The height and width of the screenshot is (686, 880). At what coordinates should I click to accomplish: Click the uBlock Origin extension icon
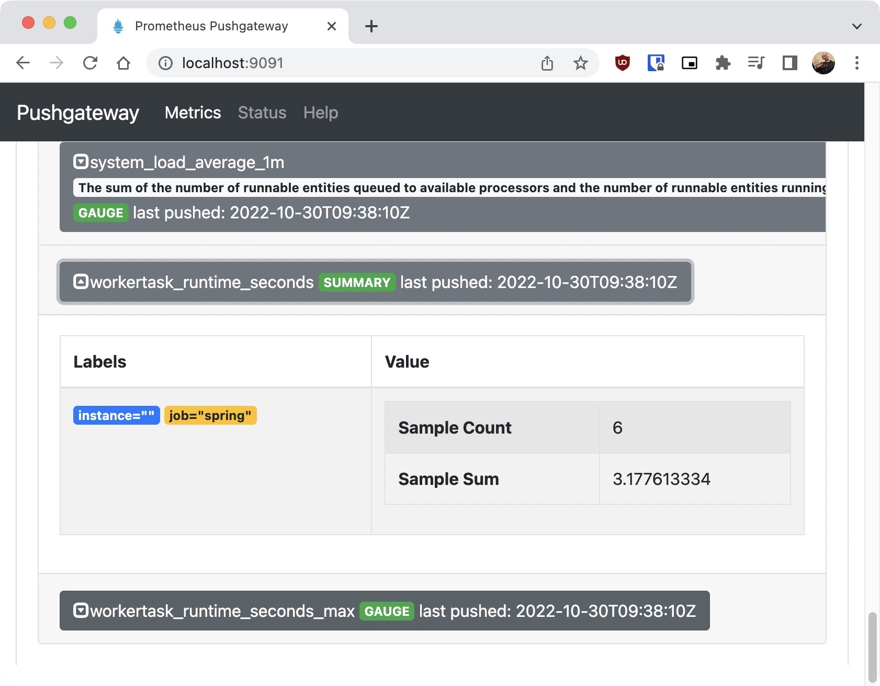coord(622,63)
